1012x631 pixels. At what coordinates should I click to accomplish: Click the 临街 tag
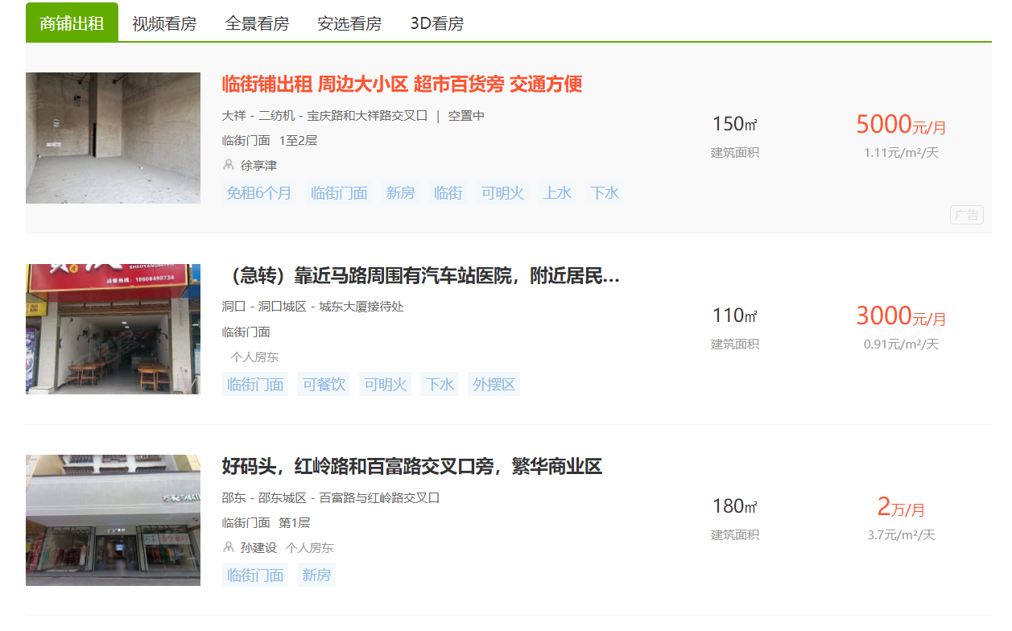(448, 193)
